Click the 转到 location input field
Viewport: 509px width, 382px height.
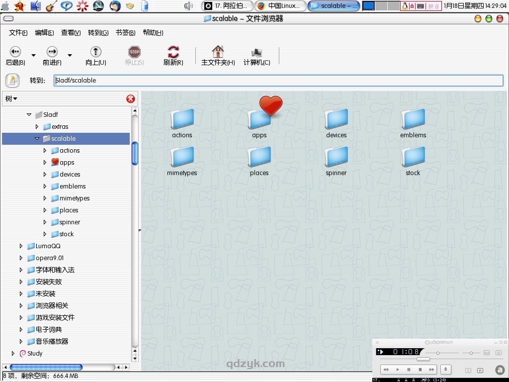coord(278,80)
